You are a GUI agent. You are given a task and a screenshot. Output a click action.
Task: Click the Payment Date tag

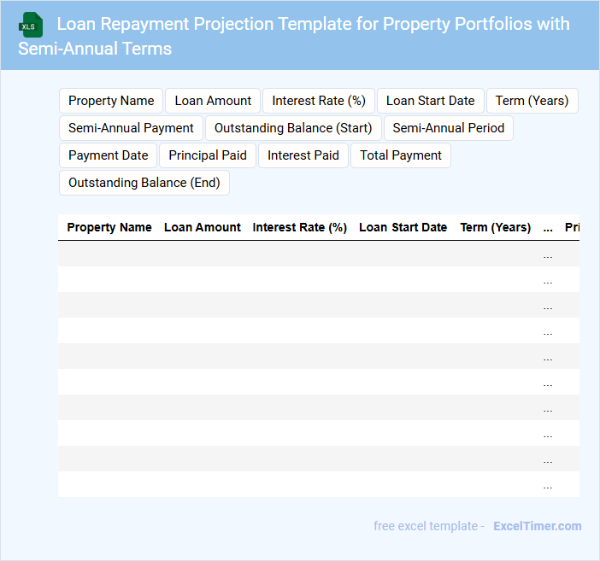tap(108, 155)
